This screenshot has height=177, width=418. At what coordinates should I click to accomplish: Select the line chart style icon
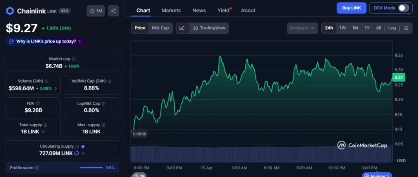click(182, 28)
